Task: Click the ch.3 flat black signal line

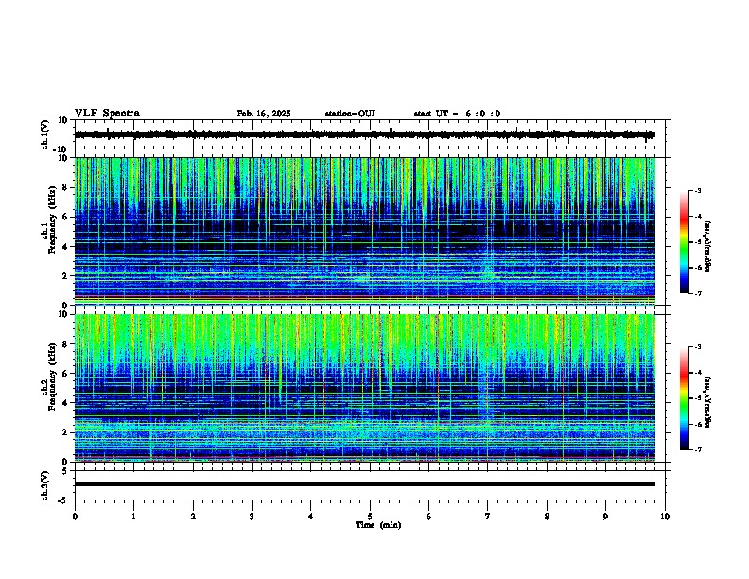Action: point(365,484)
